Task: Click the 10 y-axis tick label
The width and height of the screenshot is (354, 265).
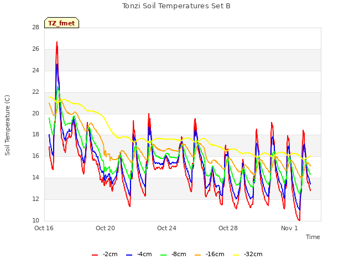Action: pos(35,220)
